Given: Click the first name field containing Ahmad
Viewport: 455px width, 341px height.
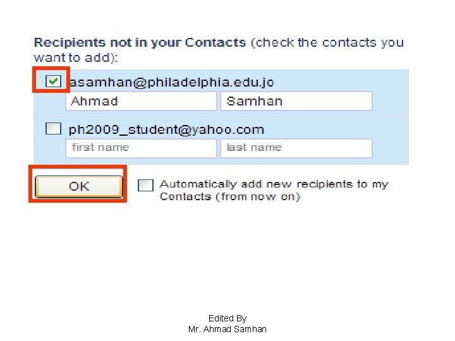Looking at the screenshot, I should tap(140, 101).
